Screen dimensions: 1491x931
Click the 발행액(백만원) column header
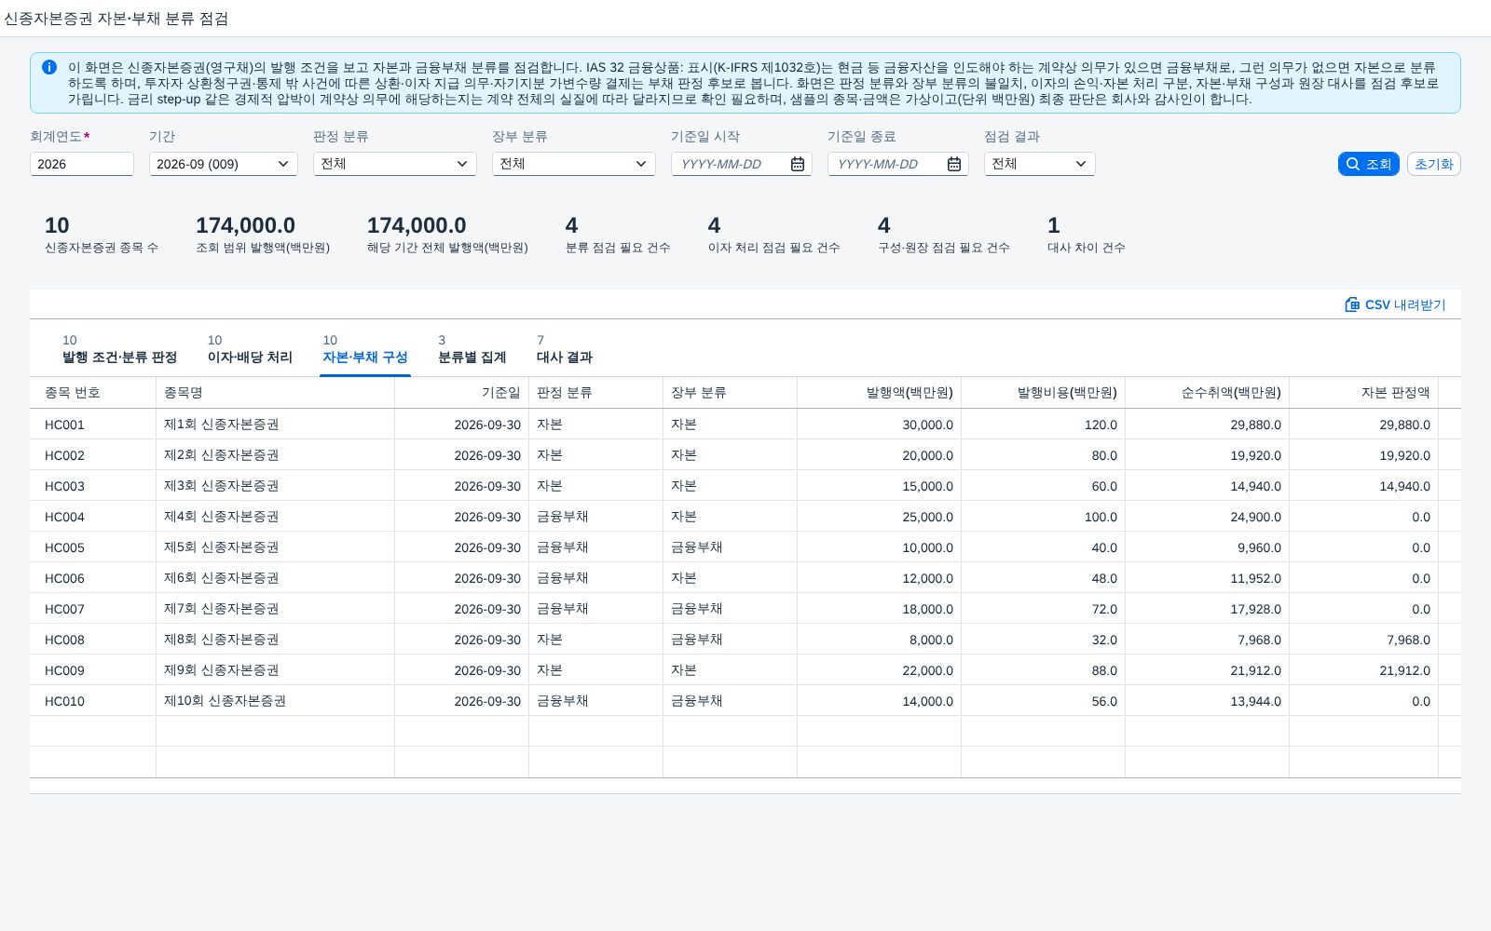[x=880, y=393]
